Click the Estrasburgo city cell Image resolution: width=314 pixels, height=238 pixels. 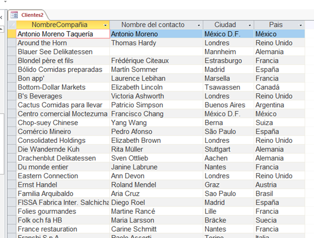tap(229, 61)
